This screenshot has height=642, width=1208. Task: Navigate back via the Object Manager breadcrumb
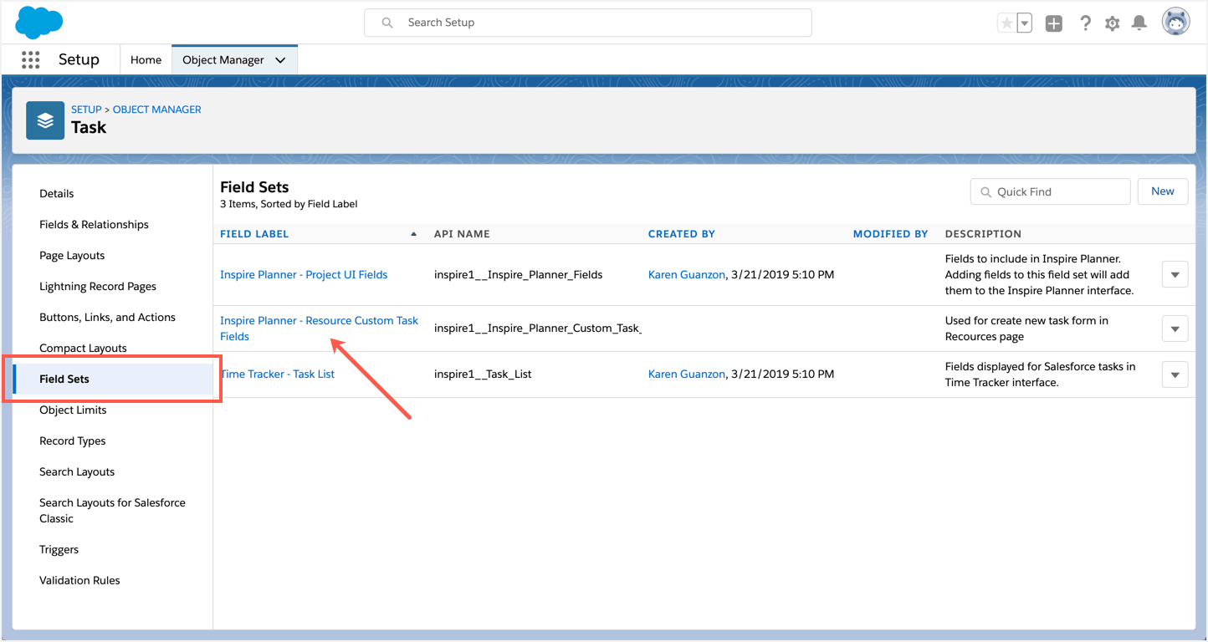[x=156, y=109]
